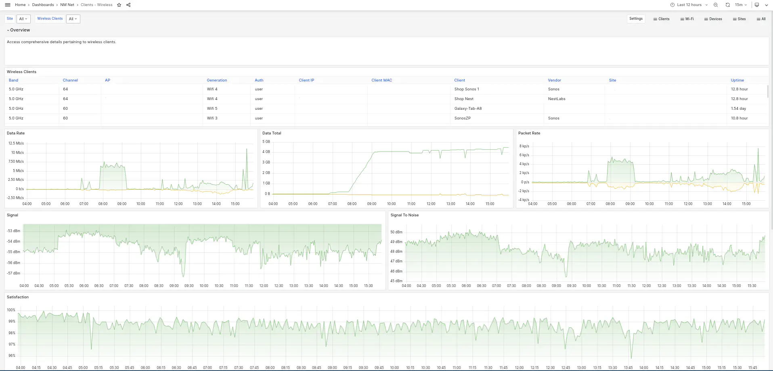Star this dashboard as favorite
Screen dimensions: 773x371
119,5
